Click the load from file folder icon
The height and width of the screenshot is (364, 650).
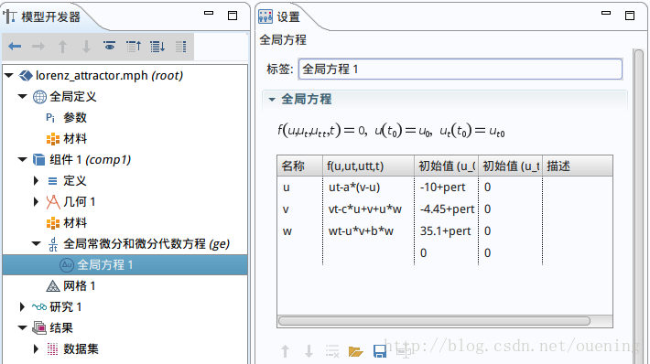coord(356,351)
